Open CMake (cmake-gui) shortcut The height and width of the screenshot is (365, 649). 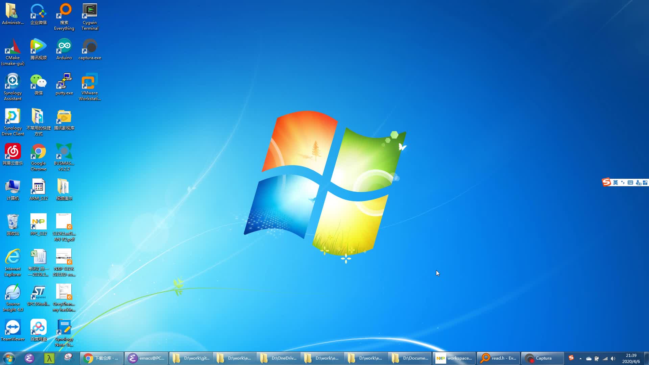click(13, 52)
